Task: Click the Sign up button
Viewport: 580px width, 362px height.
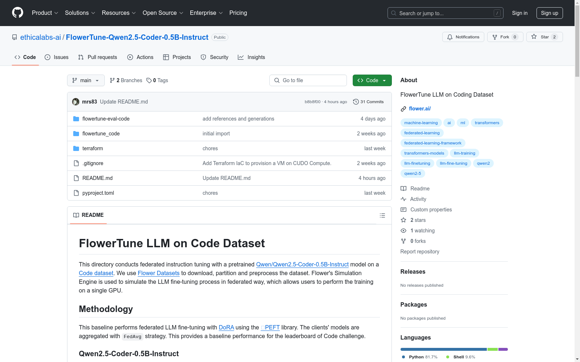Action: click(x=550, y=13)
